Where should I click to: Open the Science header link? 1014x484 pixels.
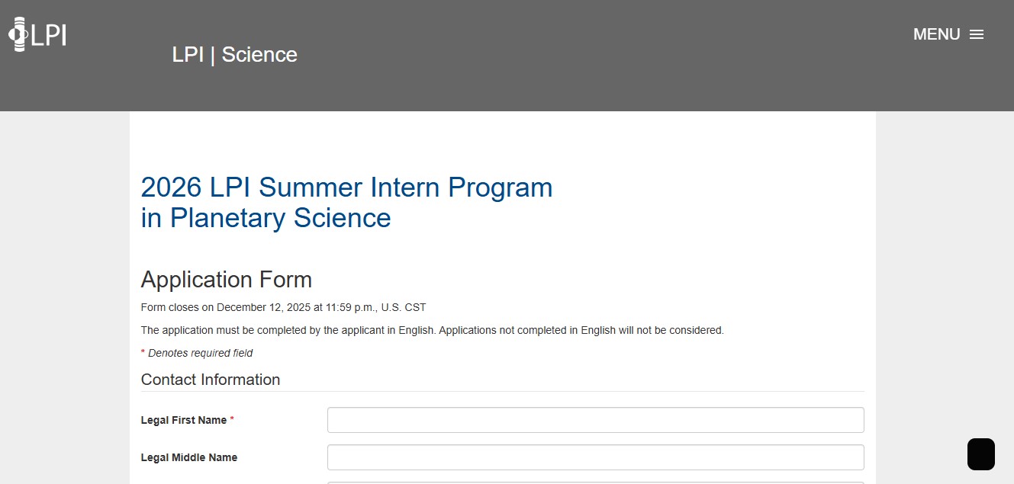coord(259,55)
